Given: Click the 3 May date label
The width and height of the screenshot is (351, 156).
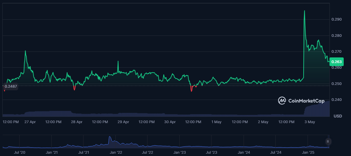Looking at the screenshot, I should pos(310,122).
